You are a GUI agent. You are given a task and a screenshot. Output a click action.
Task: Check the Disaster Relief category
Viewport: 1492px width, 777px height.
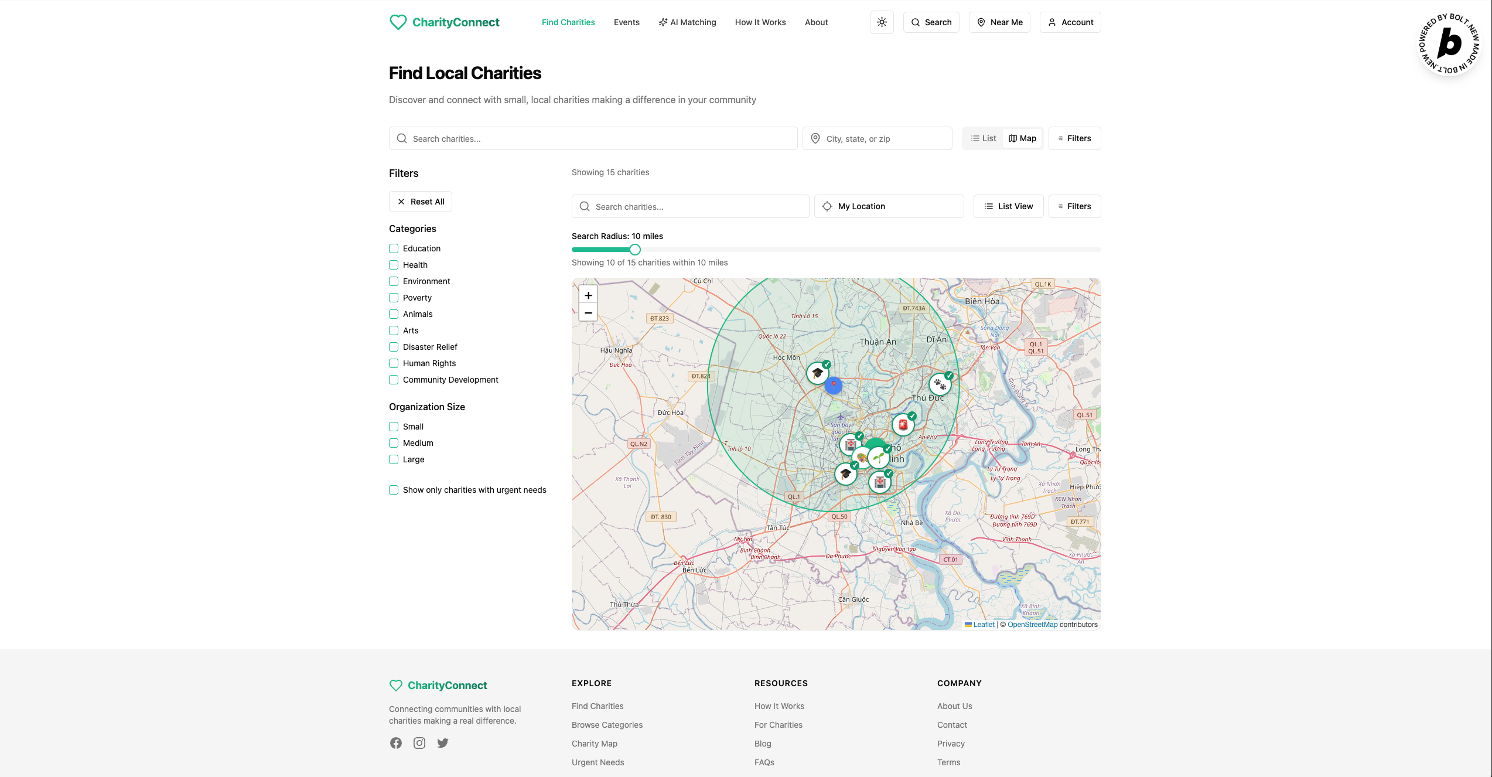click(x=394, y=347)
